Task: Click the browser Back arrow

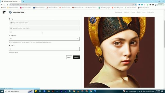Action: click(2, 5)
